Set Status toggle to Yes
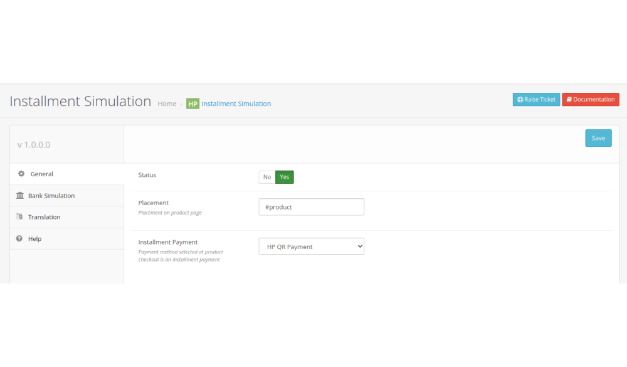The width and height of the screenshot is (627, 367). 285,177
